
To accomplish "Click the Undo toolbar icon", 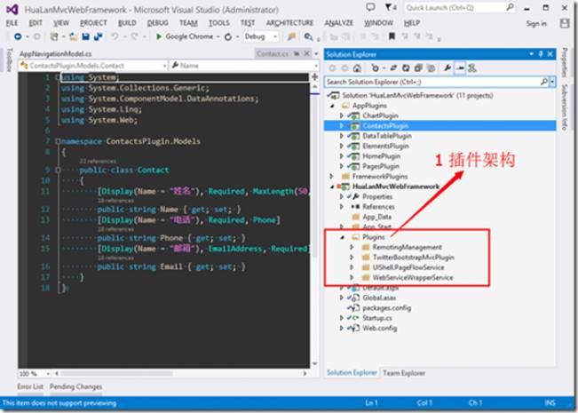I will pos(115,36).
